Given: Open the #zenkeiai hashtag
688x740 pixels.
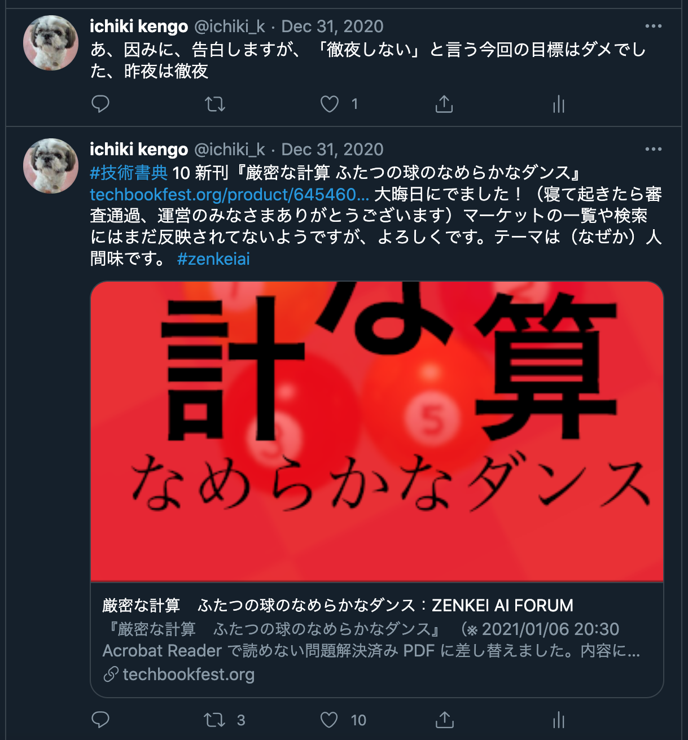Looking at the screenshot, I should click(x=213, y=259).
